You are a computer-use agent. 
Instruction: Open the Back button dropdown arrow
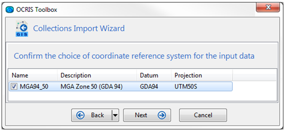(115, 115)
